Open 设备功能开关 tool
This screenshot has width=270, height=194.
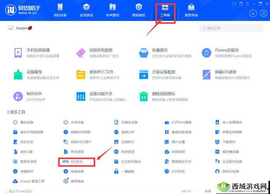coord(102,96)
